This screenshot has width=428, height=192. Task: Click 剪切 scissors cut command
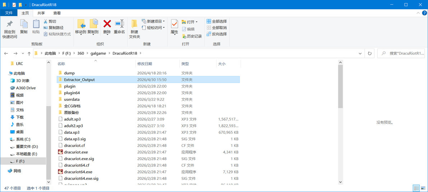click(50, 21)
